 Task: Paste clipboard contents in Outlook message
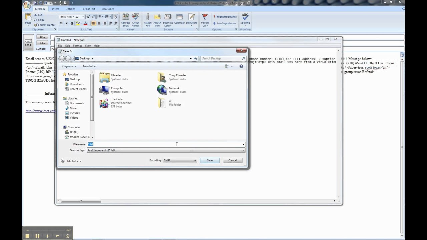pyautogui.click(x=28, y=19)
